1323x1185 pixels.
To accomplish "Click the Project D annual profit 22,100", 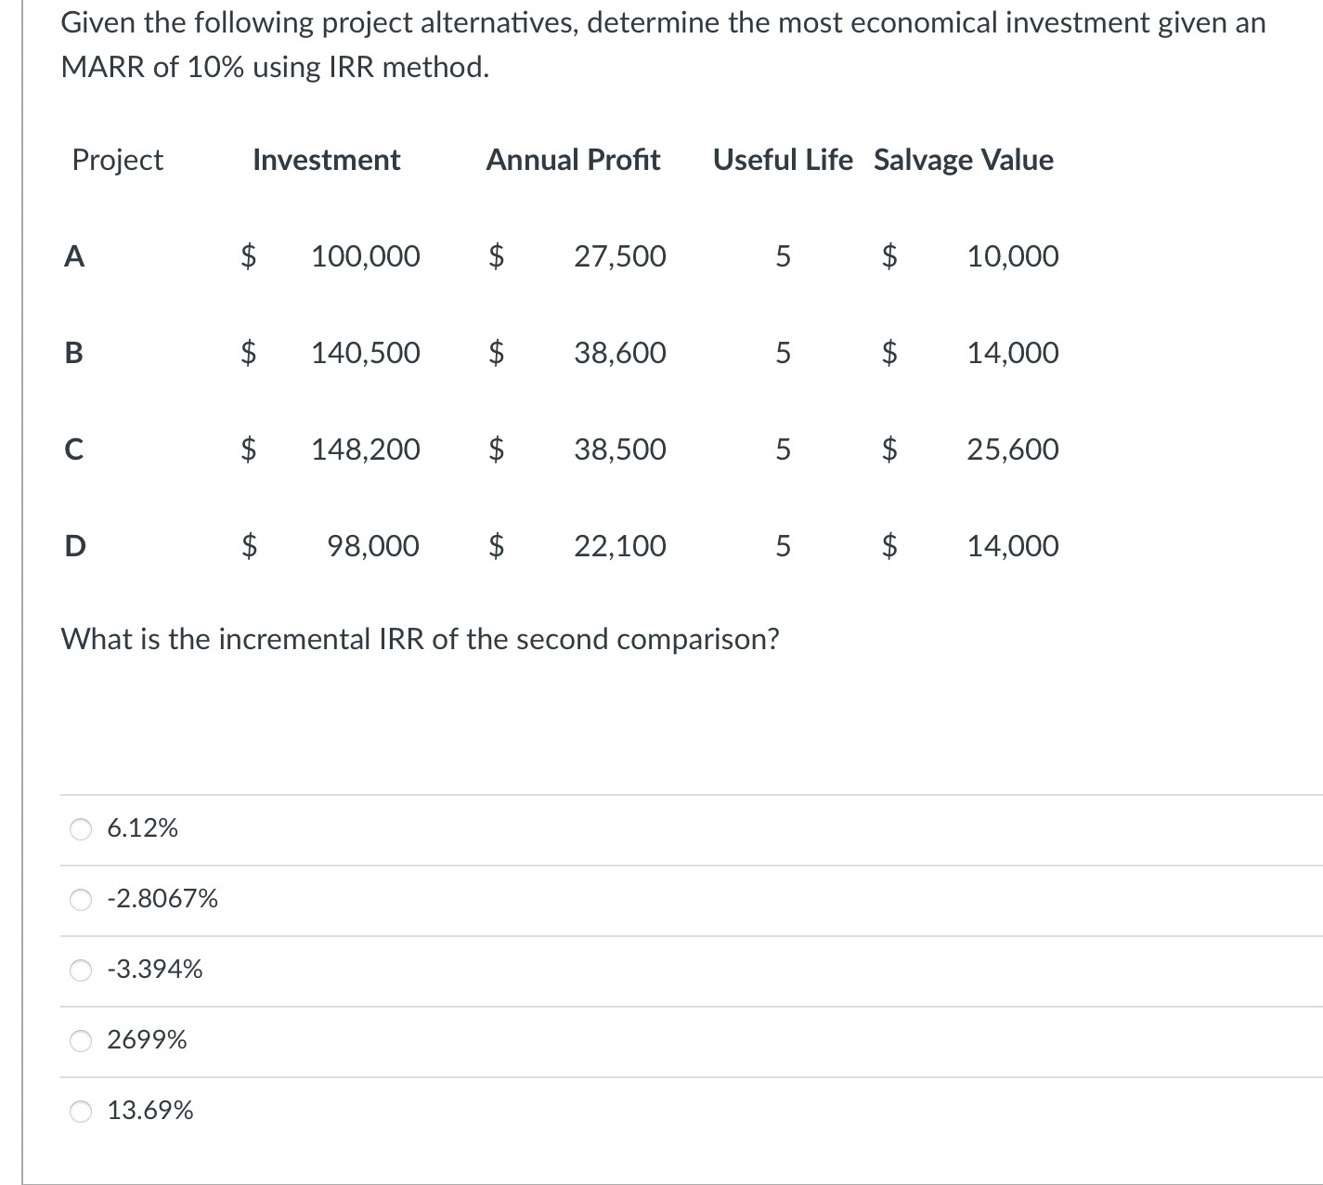I will (x=619, y=546).
